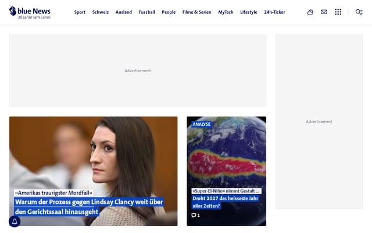
Task: Read the Lindsay Clancy Prozess headline
Action: tap(89, 207)
